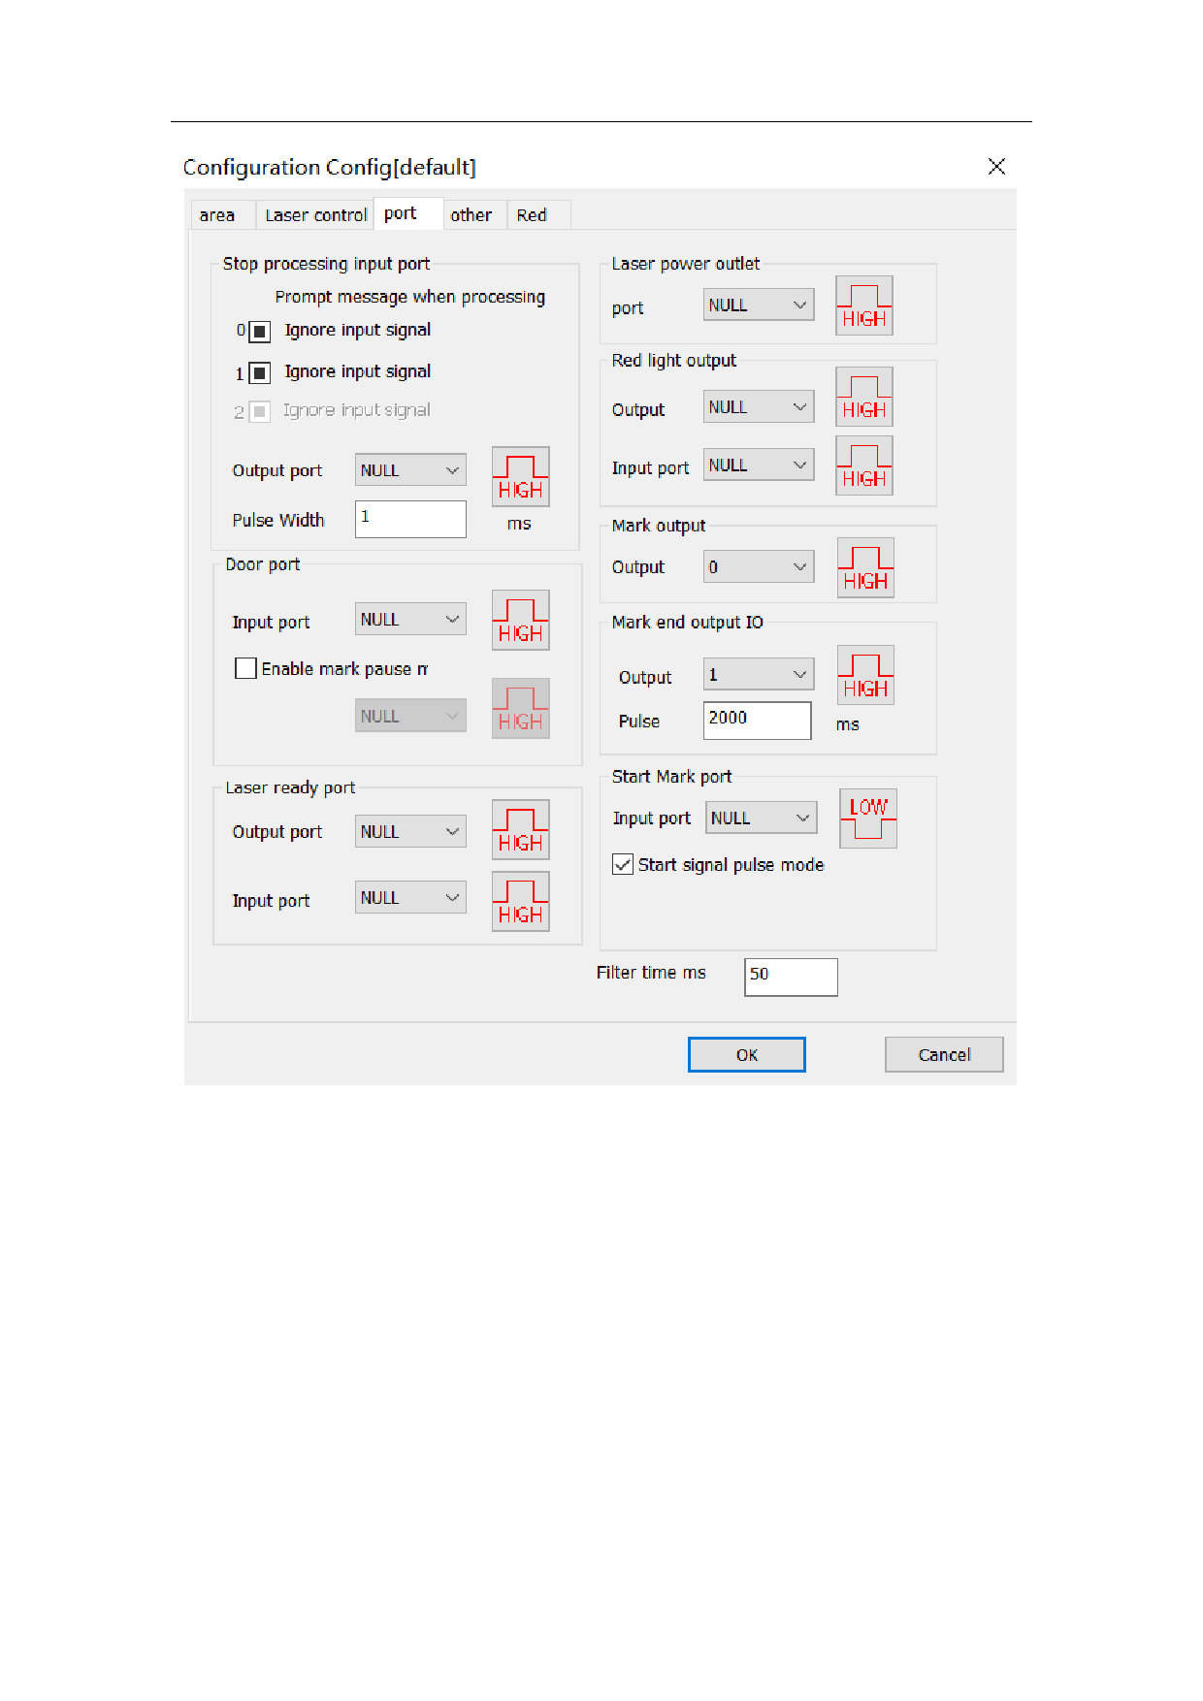Enable mark pause checkbox in Door port
This screenshot has height=1701, width=1203.
246,669
